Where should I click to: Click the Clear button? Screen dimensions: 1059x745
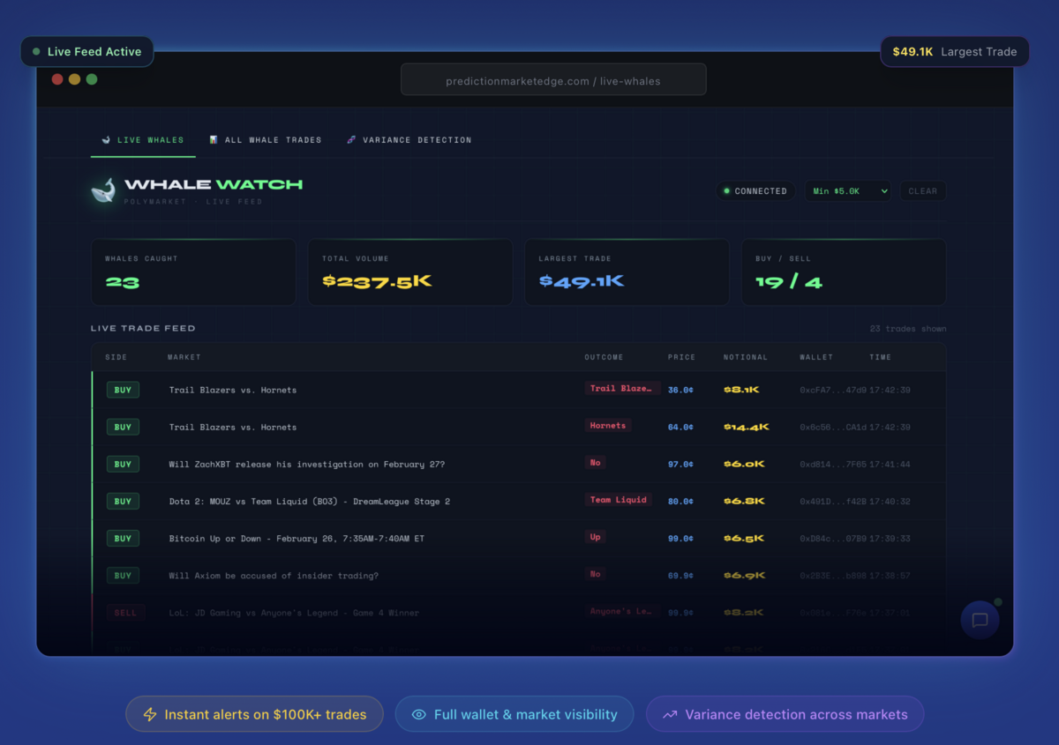tap(923, 191)
